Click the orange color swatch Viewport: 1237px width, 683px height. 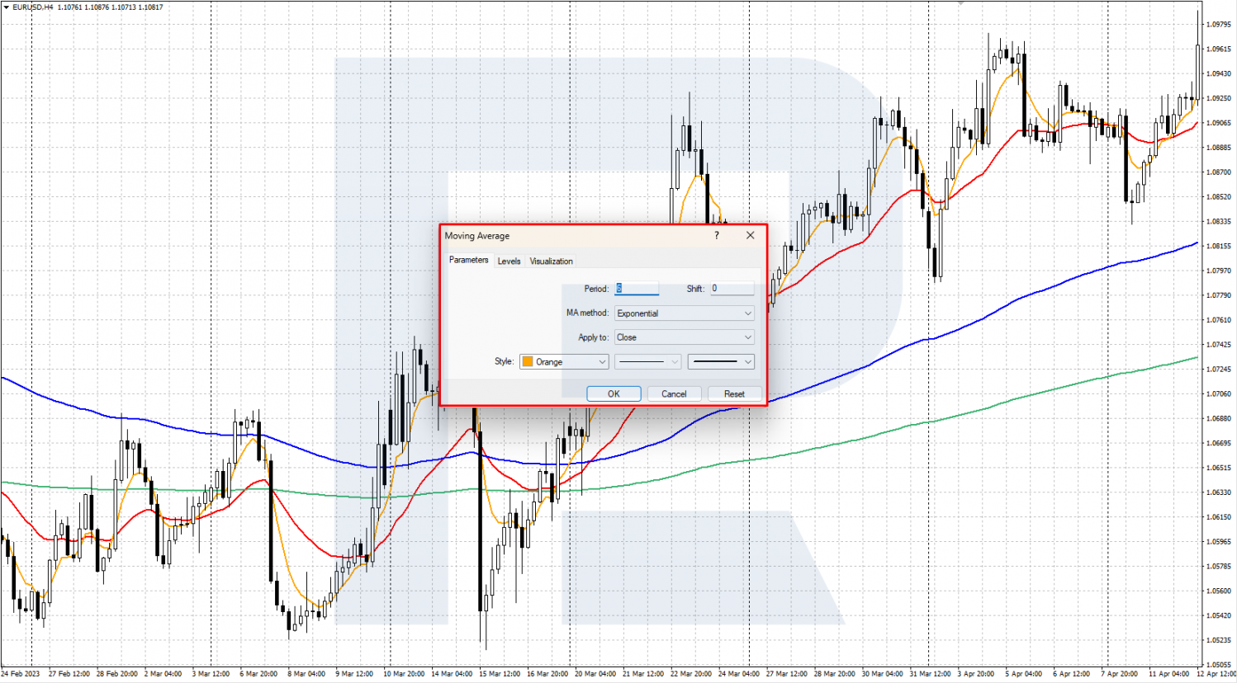coord(528,361)
